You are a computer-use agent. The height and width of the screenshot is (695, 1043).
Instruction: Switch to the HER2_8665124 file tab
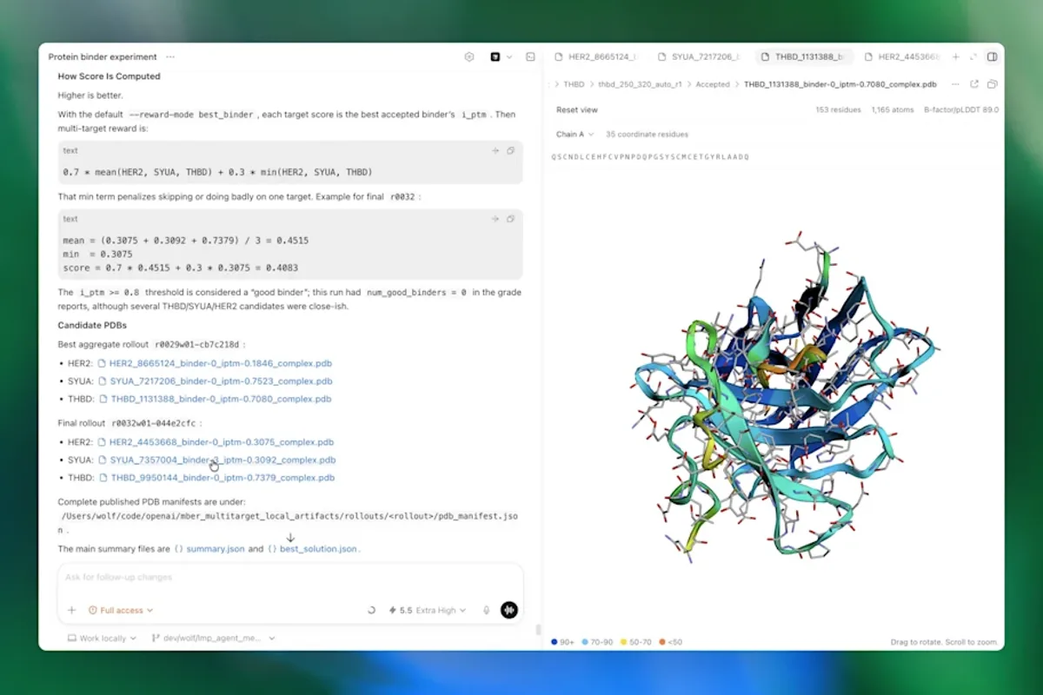coord(595,57)
